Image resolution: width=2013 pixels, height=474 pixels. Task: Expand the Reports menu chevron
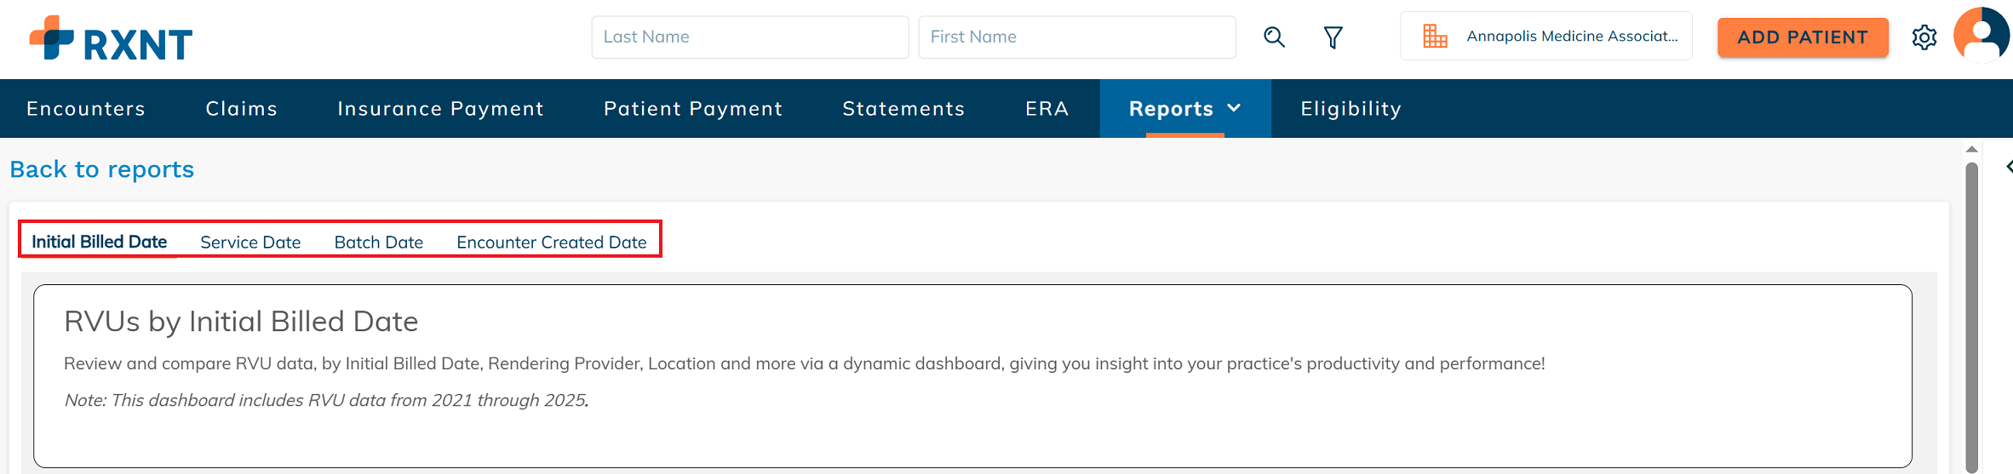(1234, 108)
